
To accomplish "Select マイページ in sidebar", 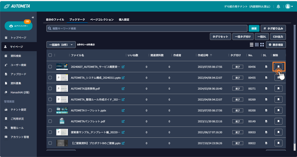I will click(19, 47).
